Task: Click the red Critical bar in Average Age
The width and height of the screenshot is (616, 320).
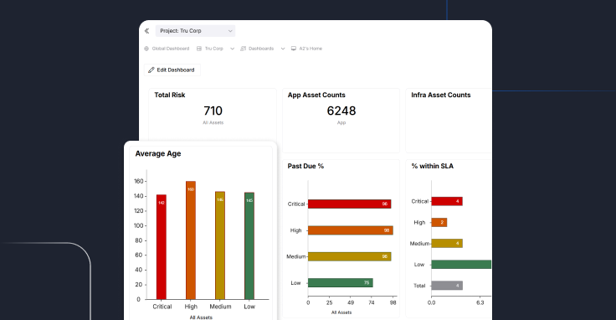Action: click(161, 247)
